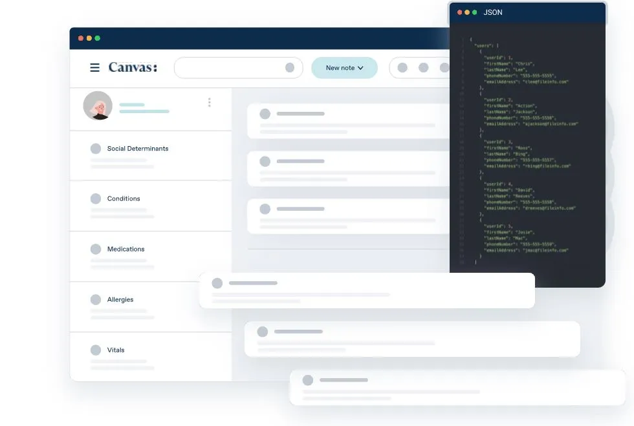Open the New note dropdown
This screenshot has height=426, width=634.
[344, 67]
